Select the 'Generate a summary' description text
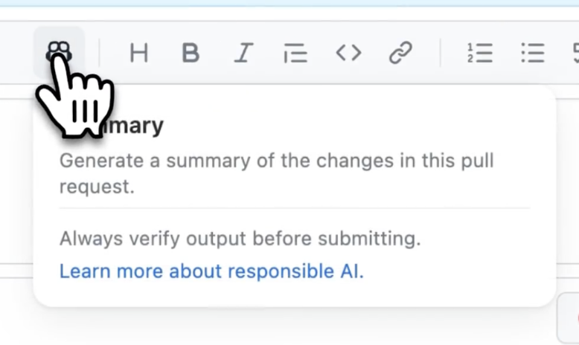Image resolution: width=579 pixels, height=345 pixels. 276,161
